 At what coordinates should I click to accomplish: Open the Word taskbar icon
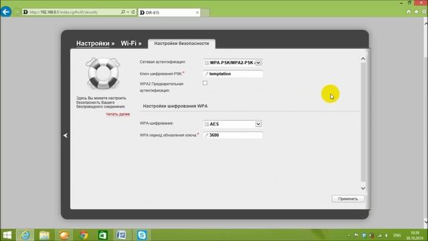(x=122, y=235)
